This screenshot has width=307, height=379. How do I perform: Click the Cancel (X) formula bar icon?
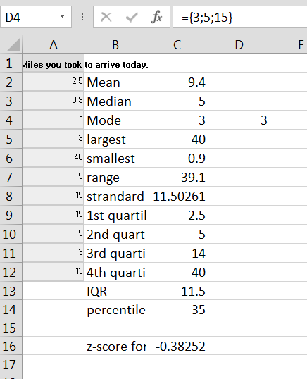click(106, 18)
